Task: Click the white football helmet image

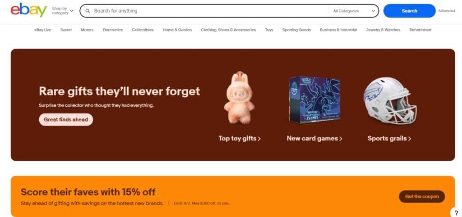Action: tap(390, 100)
